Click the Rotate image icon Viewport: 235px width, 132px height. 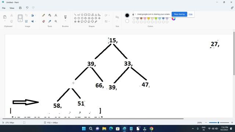click(32, 15)
